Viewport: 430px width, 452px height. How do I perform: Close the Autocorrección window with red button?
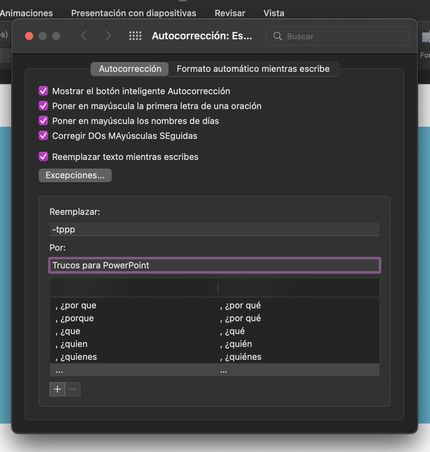[29, 36]
